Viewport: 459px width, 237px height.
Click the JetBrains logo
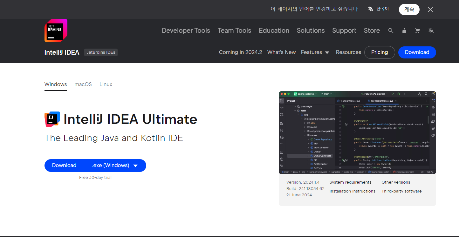(x=56, y=30)
